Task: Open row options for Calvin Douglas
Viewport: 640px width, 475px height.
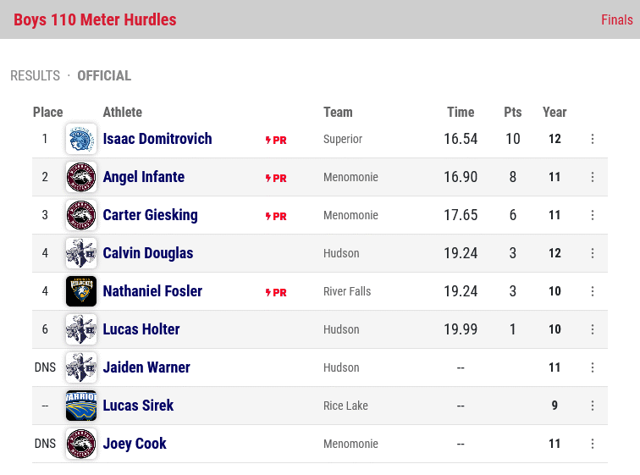Action: click(x=593, y=253)
